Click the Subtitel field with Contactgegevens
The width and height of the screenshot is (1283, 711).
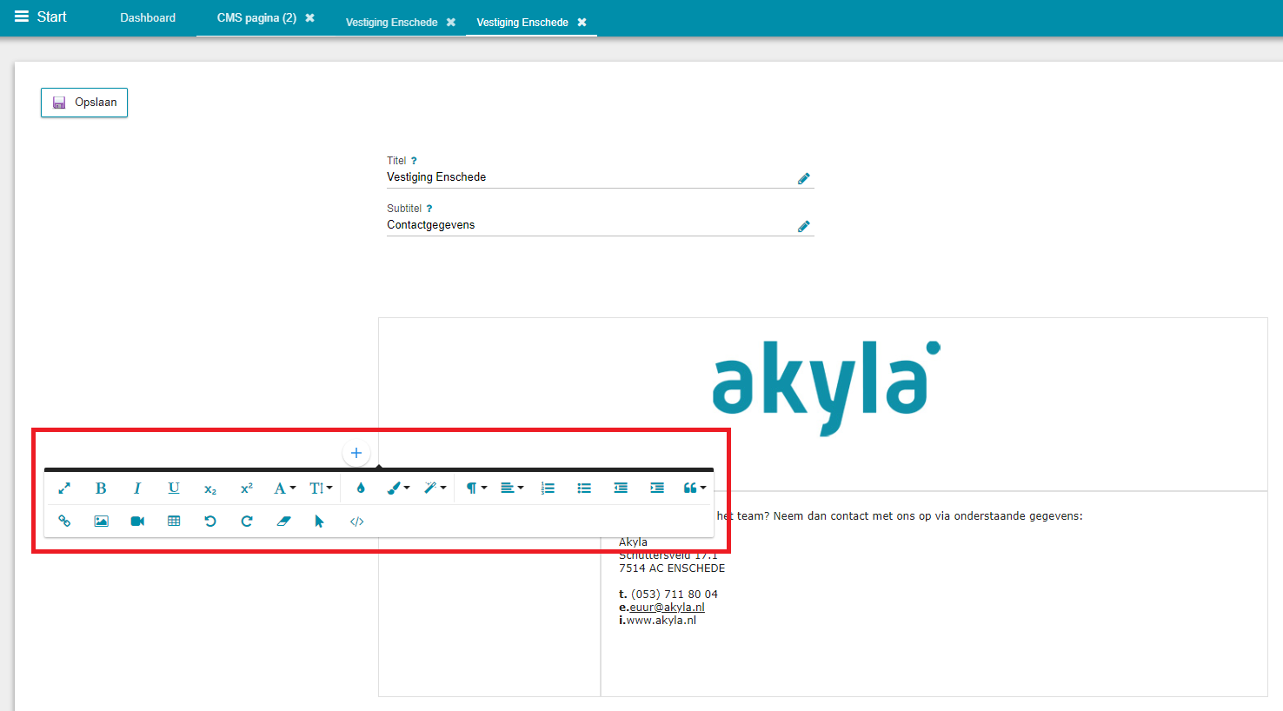(x=600, y=225)
